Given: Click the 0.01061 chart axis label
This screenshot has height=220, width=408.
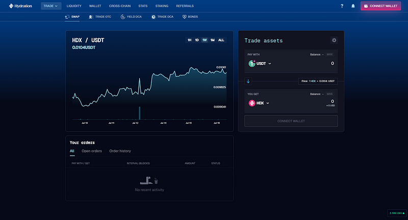Looking at the screenshot, I should [221, 67].
